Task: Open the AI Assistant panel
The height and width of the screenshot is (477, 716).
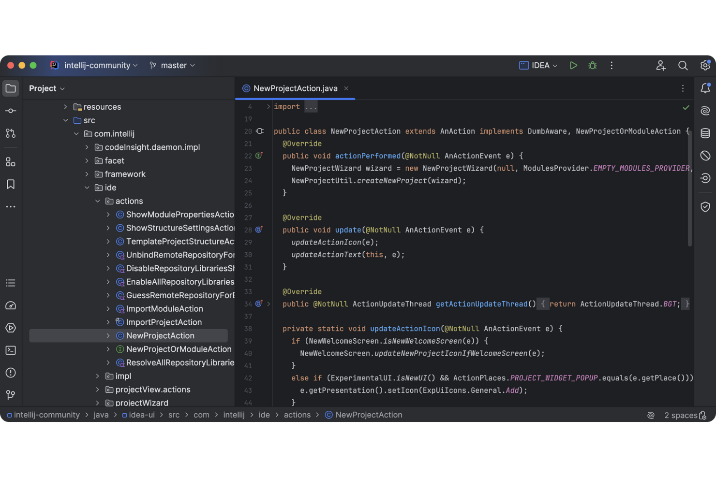Action: tap(705, 110)
